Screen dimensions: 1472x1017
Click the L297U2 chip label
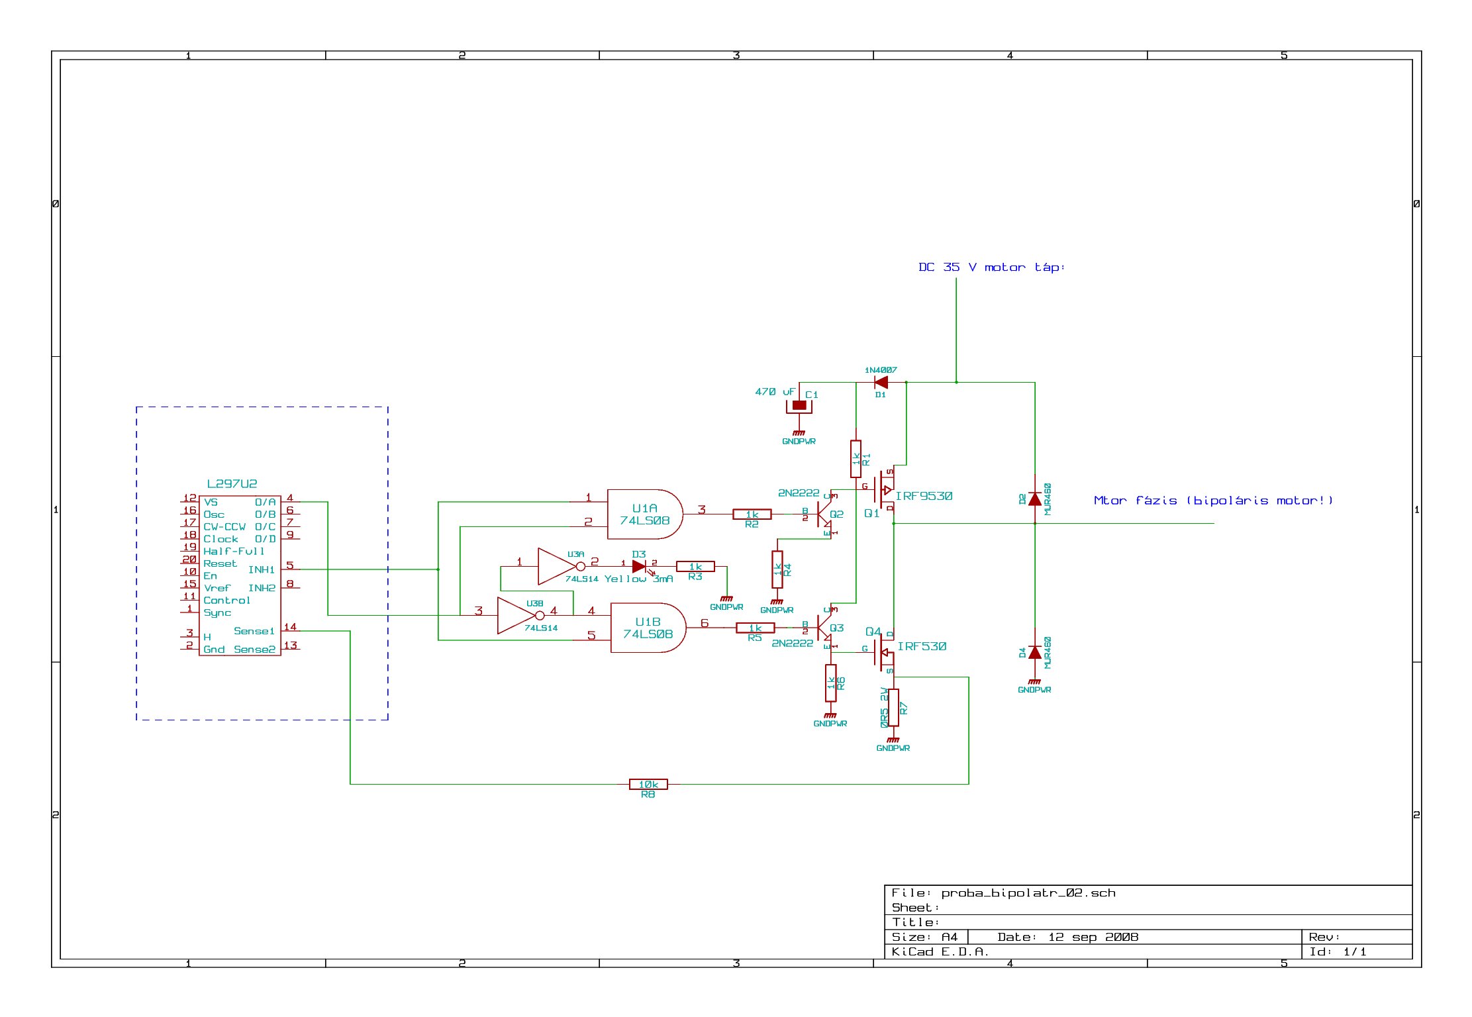coord(232,484)
